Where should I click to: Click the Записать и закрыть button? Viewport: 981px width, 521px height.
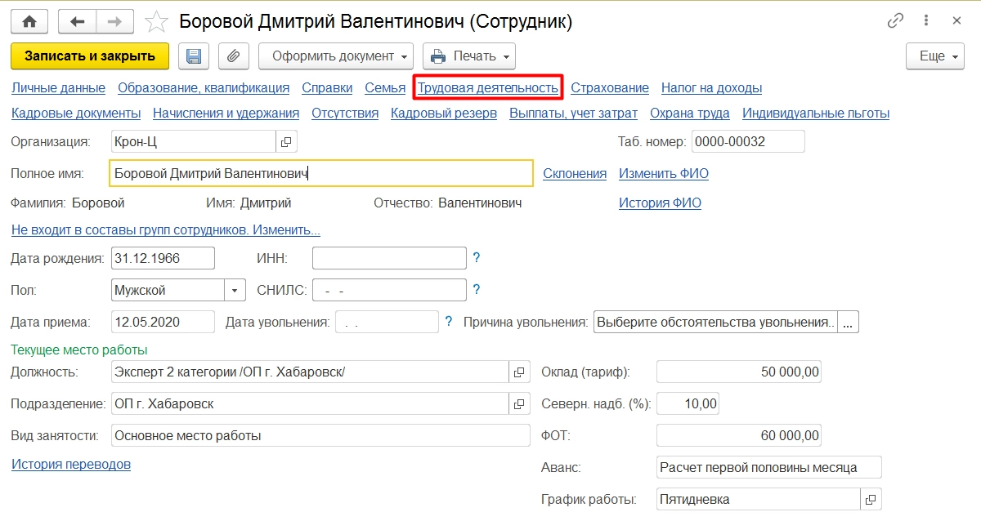(90, 56)
